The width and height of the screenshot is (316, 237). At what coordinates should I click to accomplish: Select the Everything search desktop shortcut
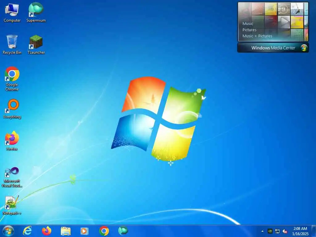click(x=12, y=109)
